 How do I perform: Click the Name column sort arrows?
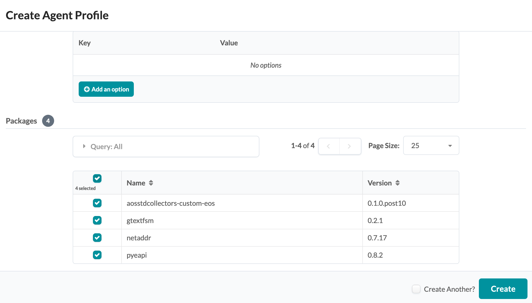151,183
